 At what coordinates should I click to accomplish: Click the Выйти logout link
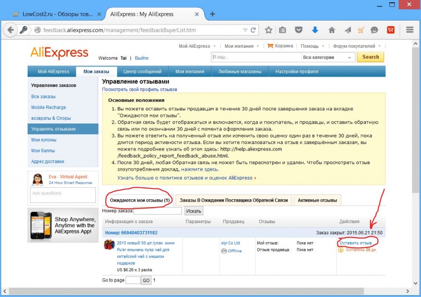coord(141,58)
